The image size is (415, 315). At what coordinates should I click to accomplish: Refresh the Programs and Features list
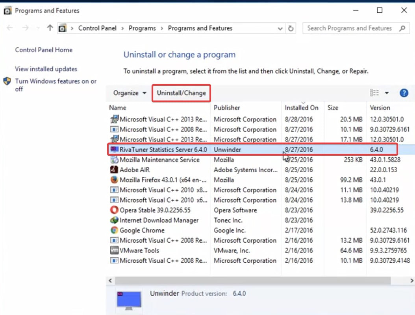pos(291,28)
